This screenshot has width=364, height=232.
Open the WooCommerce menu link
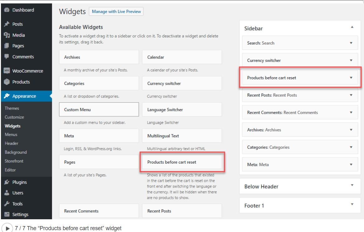pos(28,71)
